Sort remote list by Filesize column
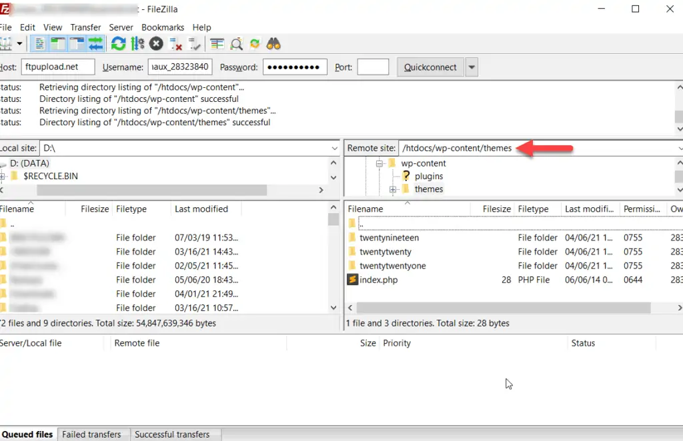This screenshot has height=441, width=683. click(x=493, y=209)
